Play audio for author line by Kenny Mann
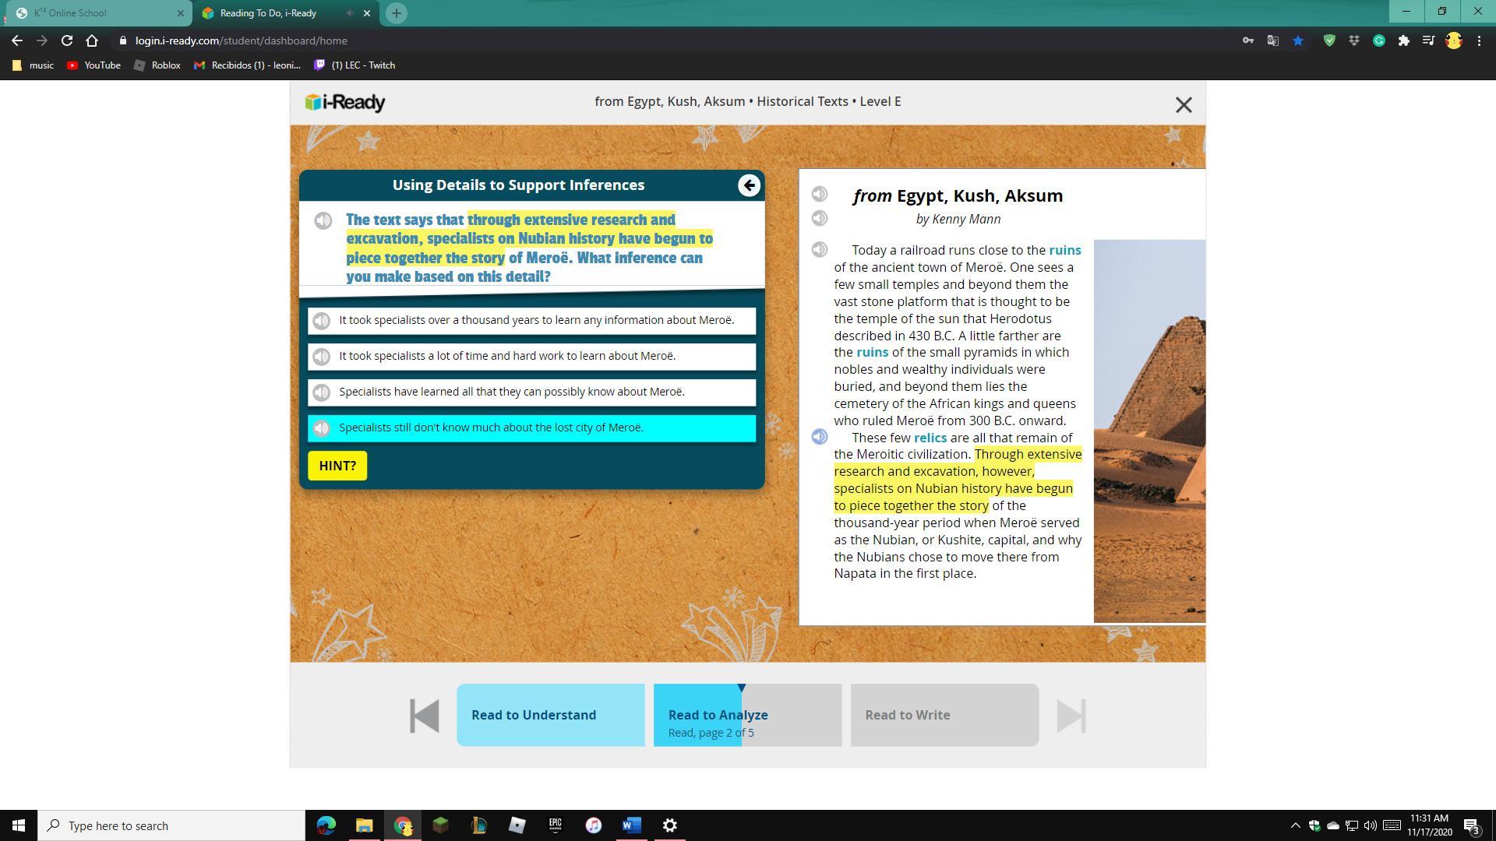 click(x=819, y=219)
